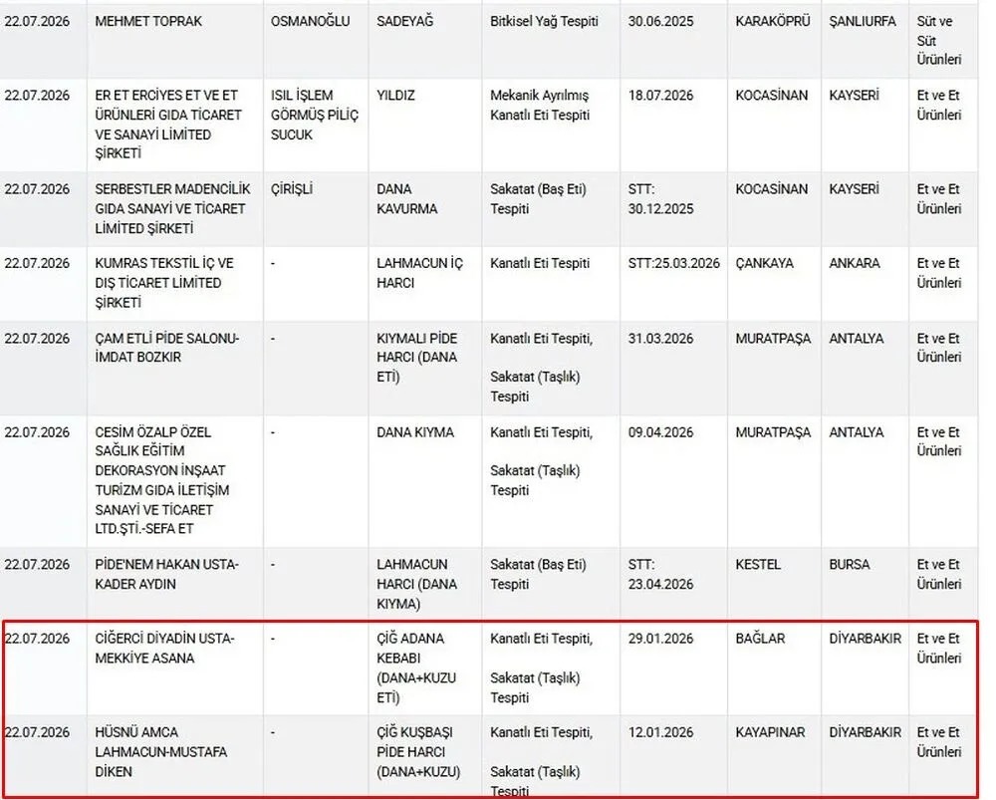Click the province cell ŞANLIURFA
The height and width of the screenshot is (800, 996).
pyautogui.click(x=862, y=22)
